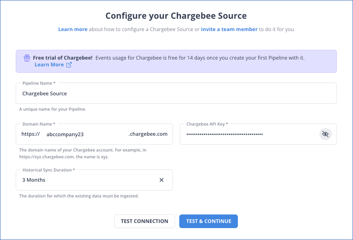Click the gift icon in the free trial banner
The width and height of the screenshot is (353, 240).
(27, 58)
